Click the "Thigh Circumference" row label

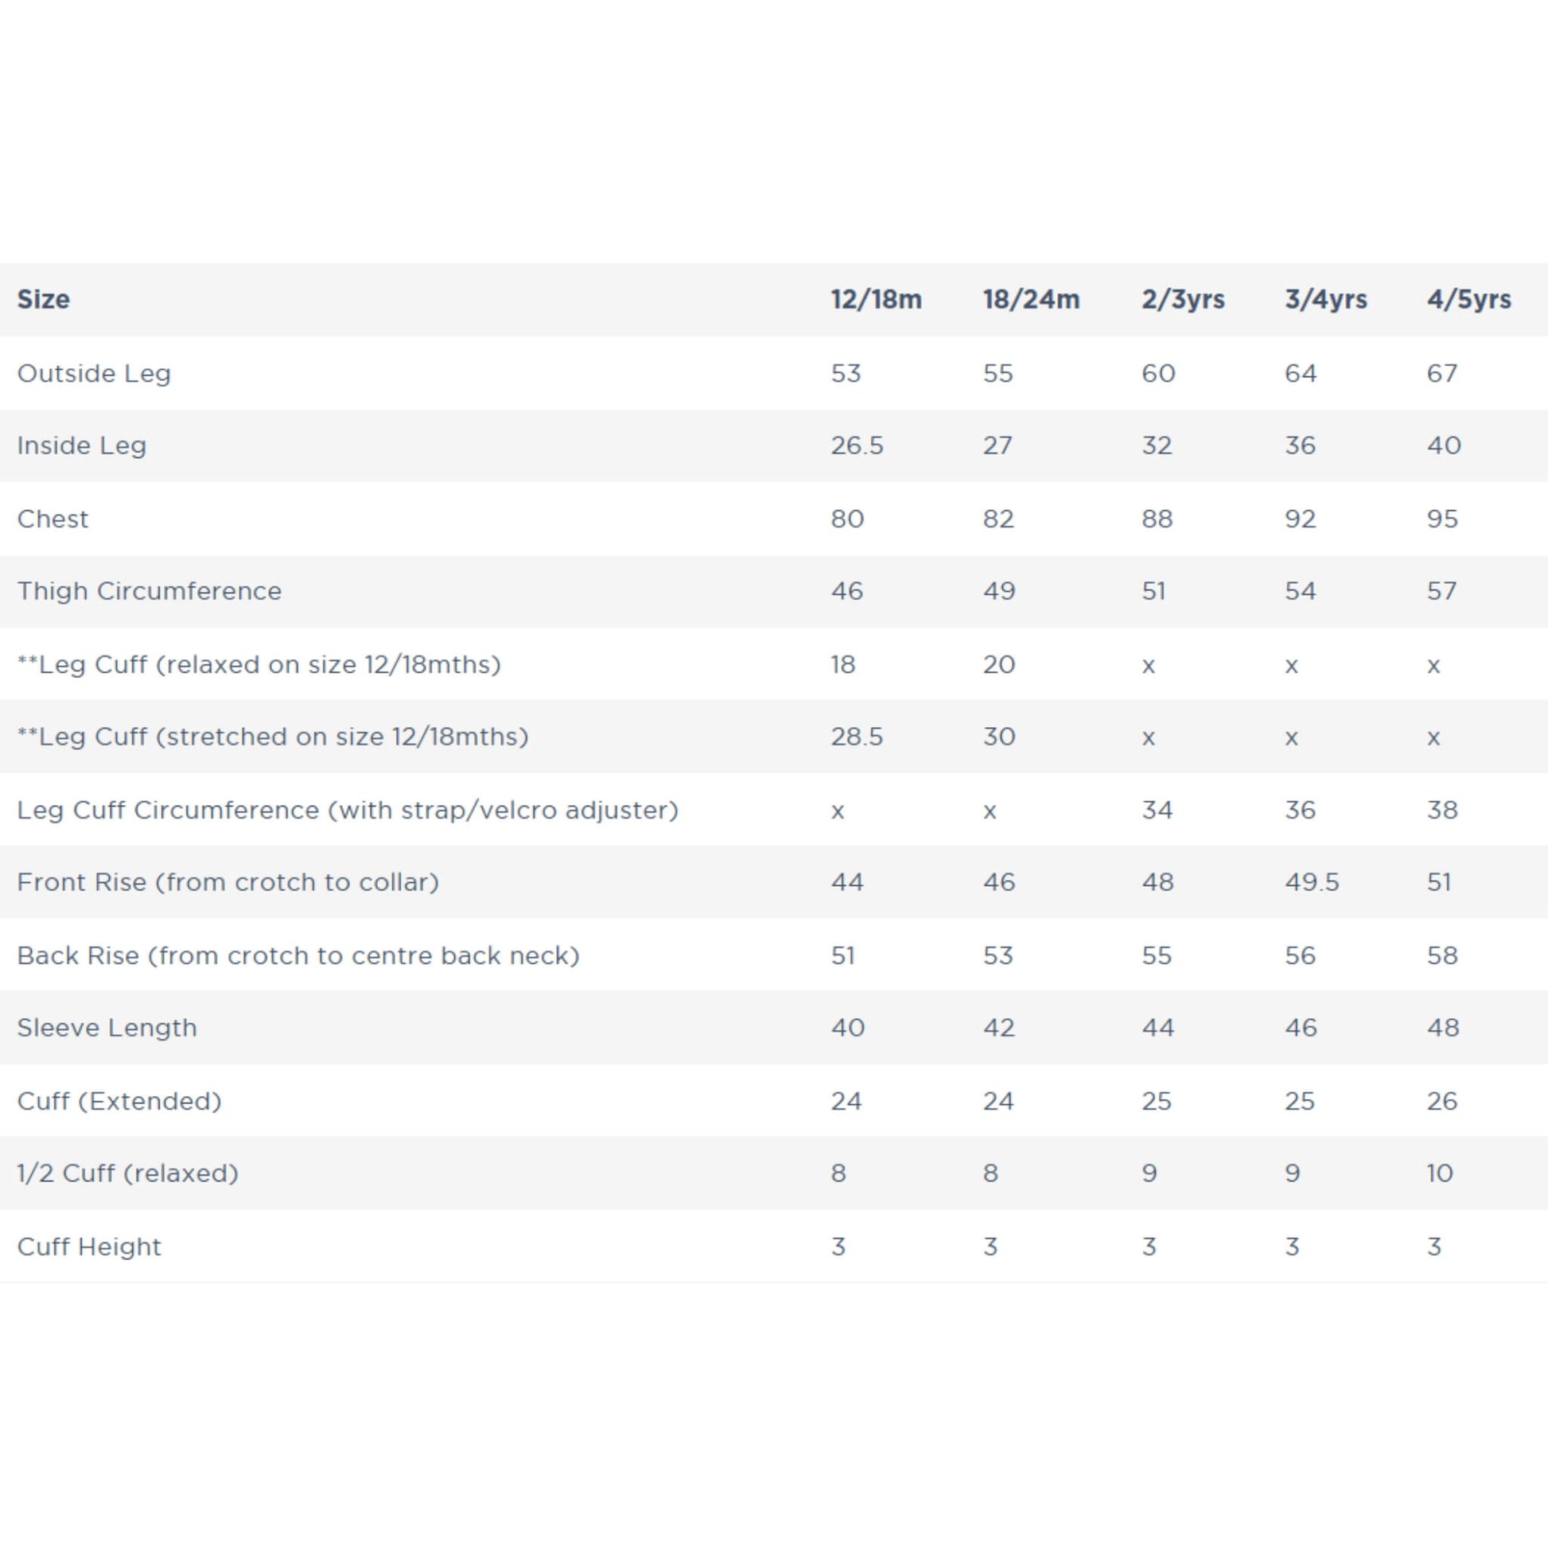click(x=149, y=591)
